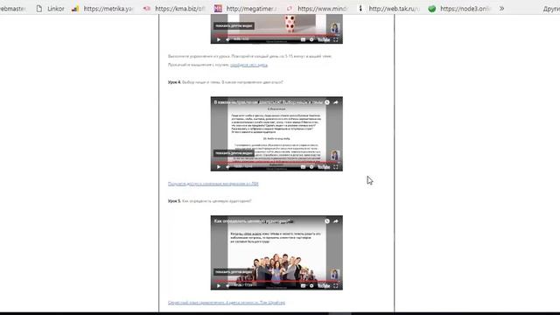This screenshot has height=315, width=560.
Task: Click the 'Урок 5.' lesson heading text
Action: pos(174,201)
